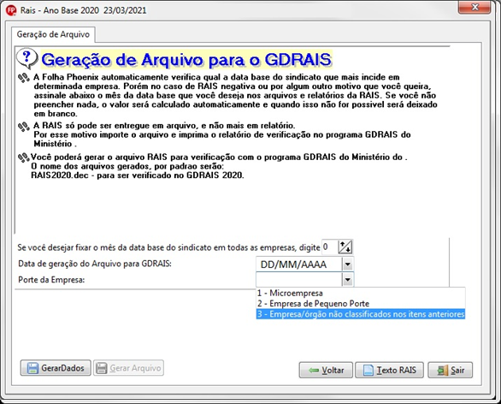Click the spinner arrows beside the month field
501x404 pixels.
[x=345, y=247]
